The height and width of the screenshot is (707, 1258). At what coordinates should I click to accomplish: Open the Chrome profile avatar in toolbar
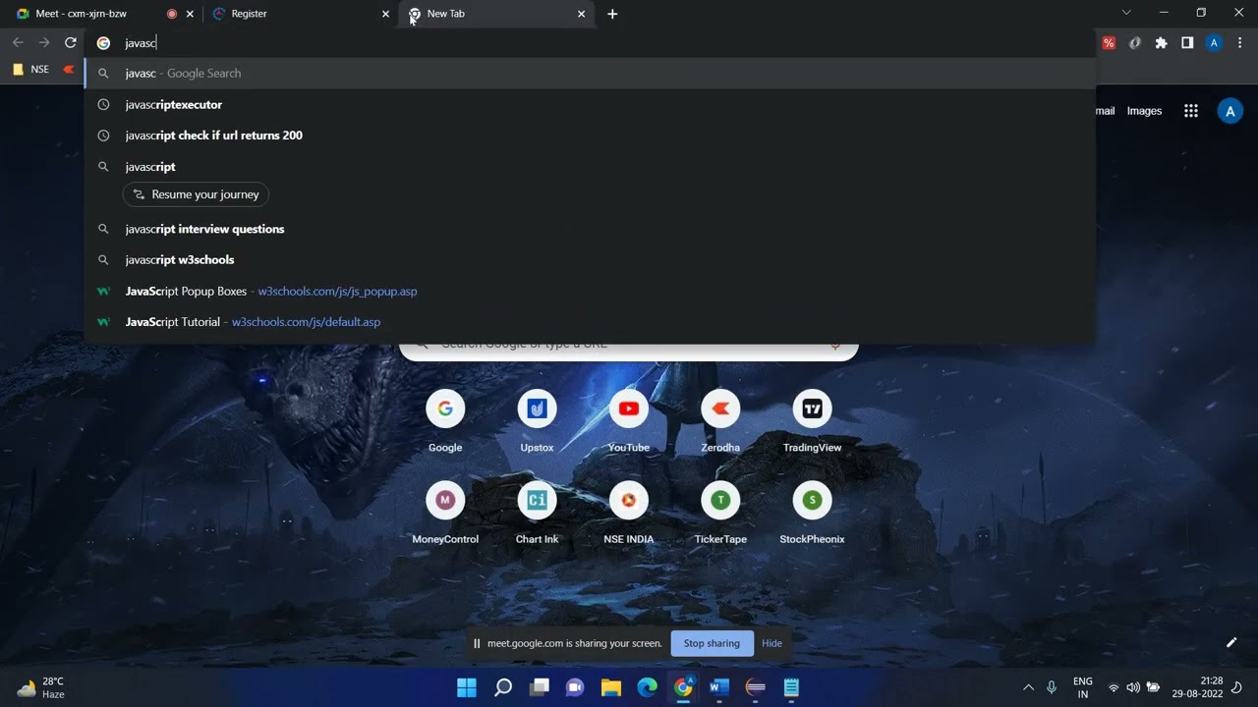tap(1214, 43)
